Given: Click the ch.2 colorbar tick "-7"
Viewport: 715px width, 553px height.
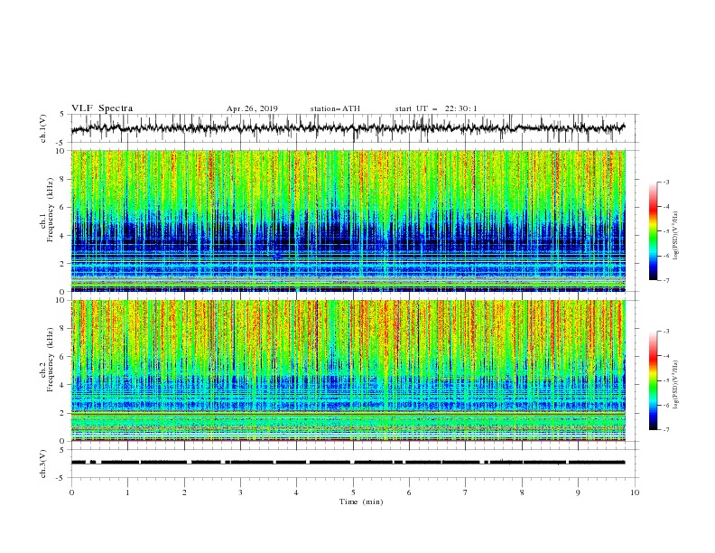Looking at the screenshot, I should click(666, 429).
